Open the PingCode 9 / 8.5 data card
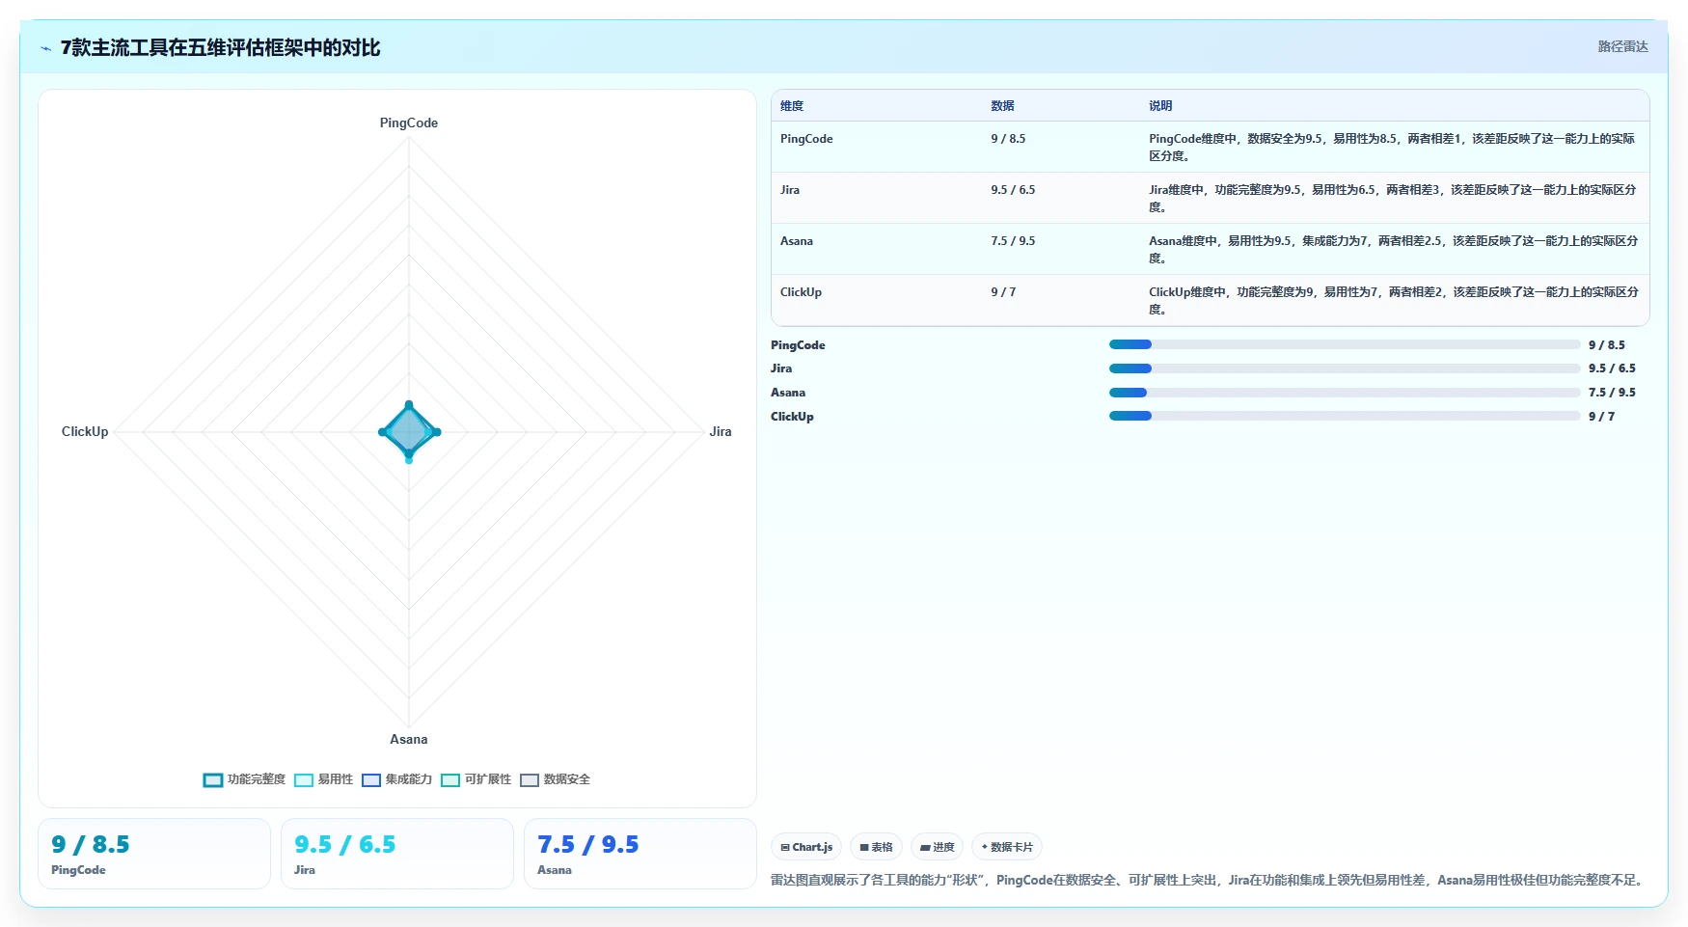Viewport: 1688px width, 927px height. click(x=154, y=854)
